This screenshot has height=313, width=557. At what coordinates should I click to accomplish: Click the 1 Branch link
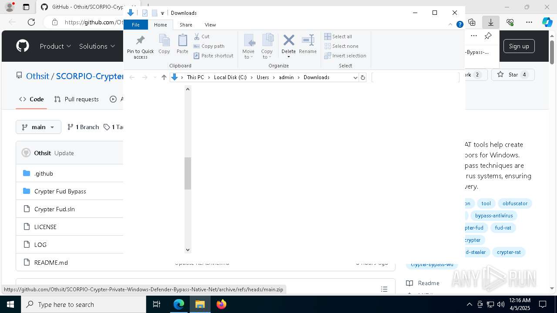[x=83, y=127]
